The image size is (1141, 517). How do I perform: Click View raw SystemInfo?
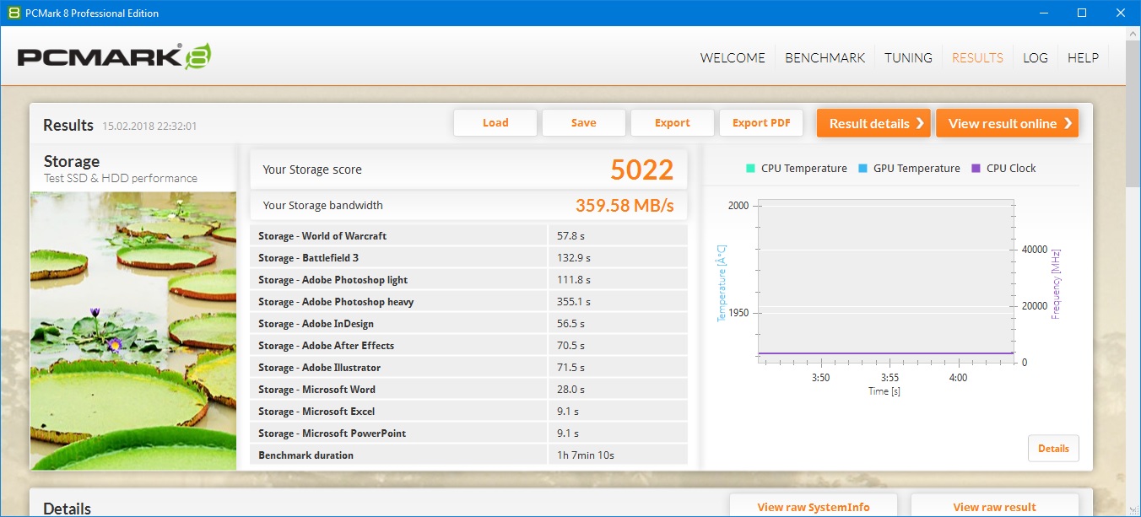pyautogui.click(x=814, y=506)
